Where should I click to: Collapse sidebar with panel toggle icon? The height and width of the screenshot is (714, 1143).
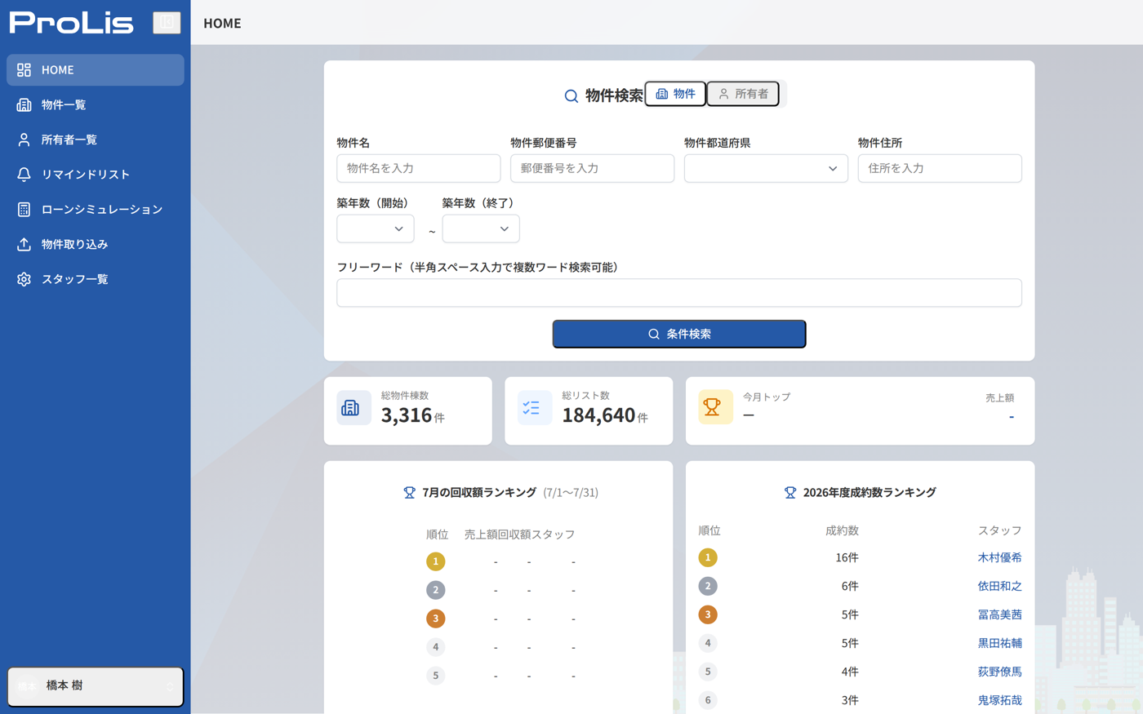pos(167,23)
